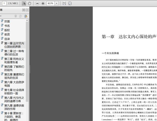157x121 pixels.
Task: Click the section heading 一个天生的异端
Action: click(x=110, y=53)
